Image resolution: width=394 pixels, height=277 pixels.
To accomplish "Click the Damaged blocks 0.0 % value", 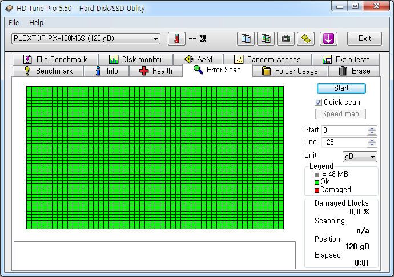I will pyautogui.click(x=359, y=212).
